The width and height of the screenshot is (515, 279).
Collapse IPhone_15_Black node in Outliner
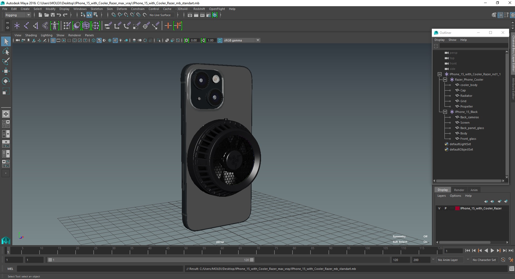pyautogui.click(x=445, y=112)
